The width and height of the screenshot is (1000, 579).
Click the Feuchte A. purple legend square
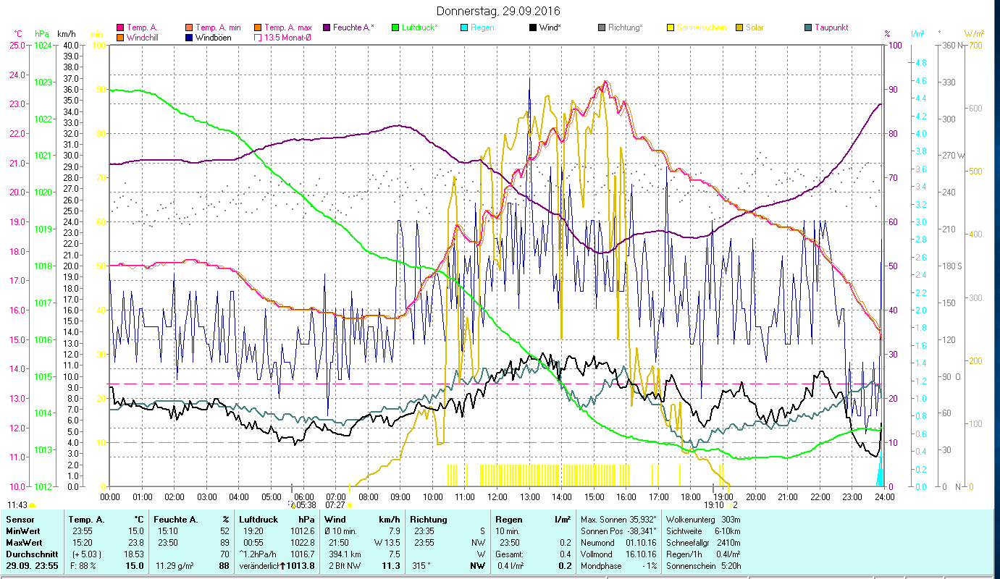pos(327,28)
